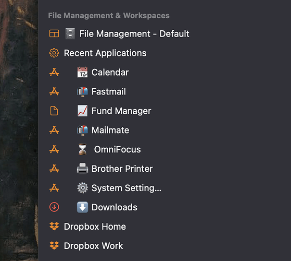Launch Calendar from the list
291x261 pixels.
click(110, 72)
